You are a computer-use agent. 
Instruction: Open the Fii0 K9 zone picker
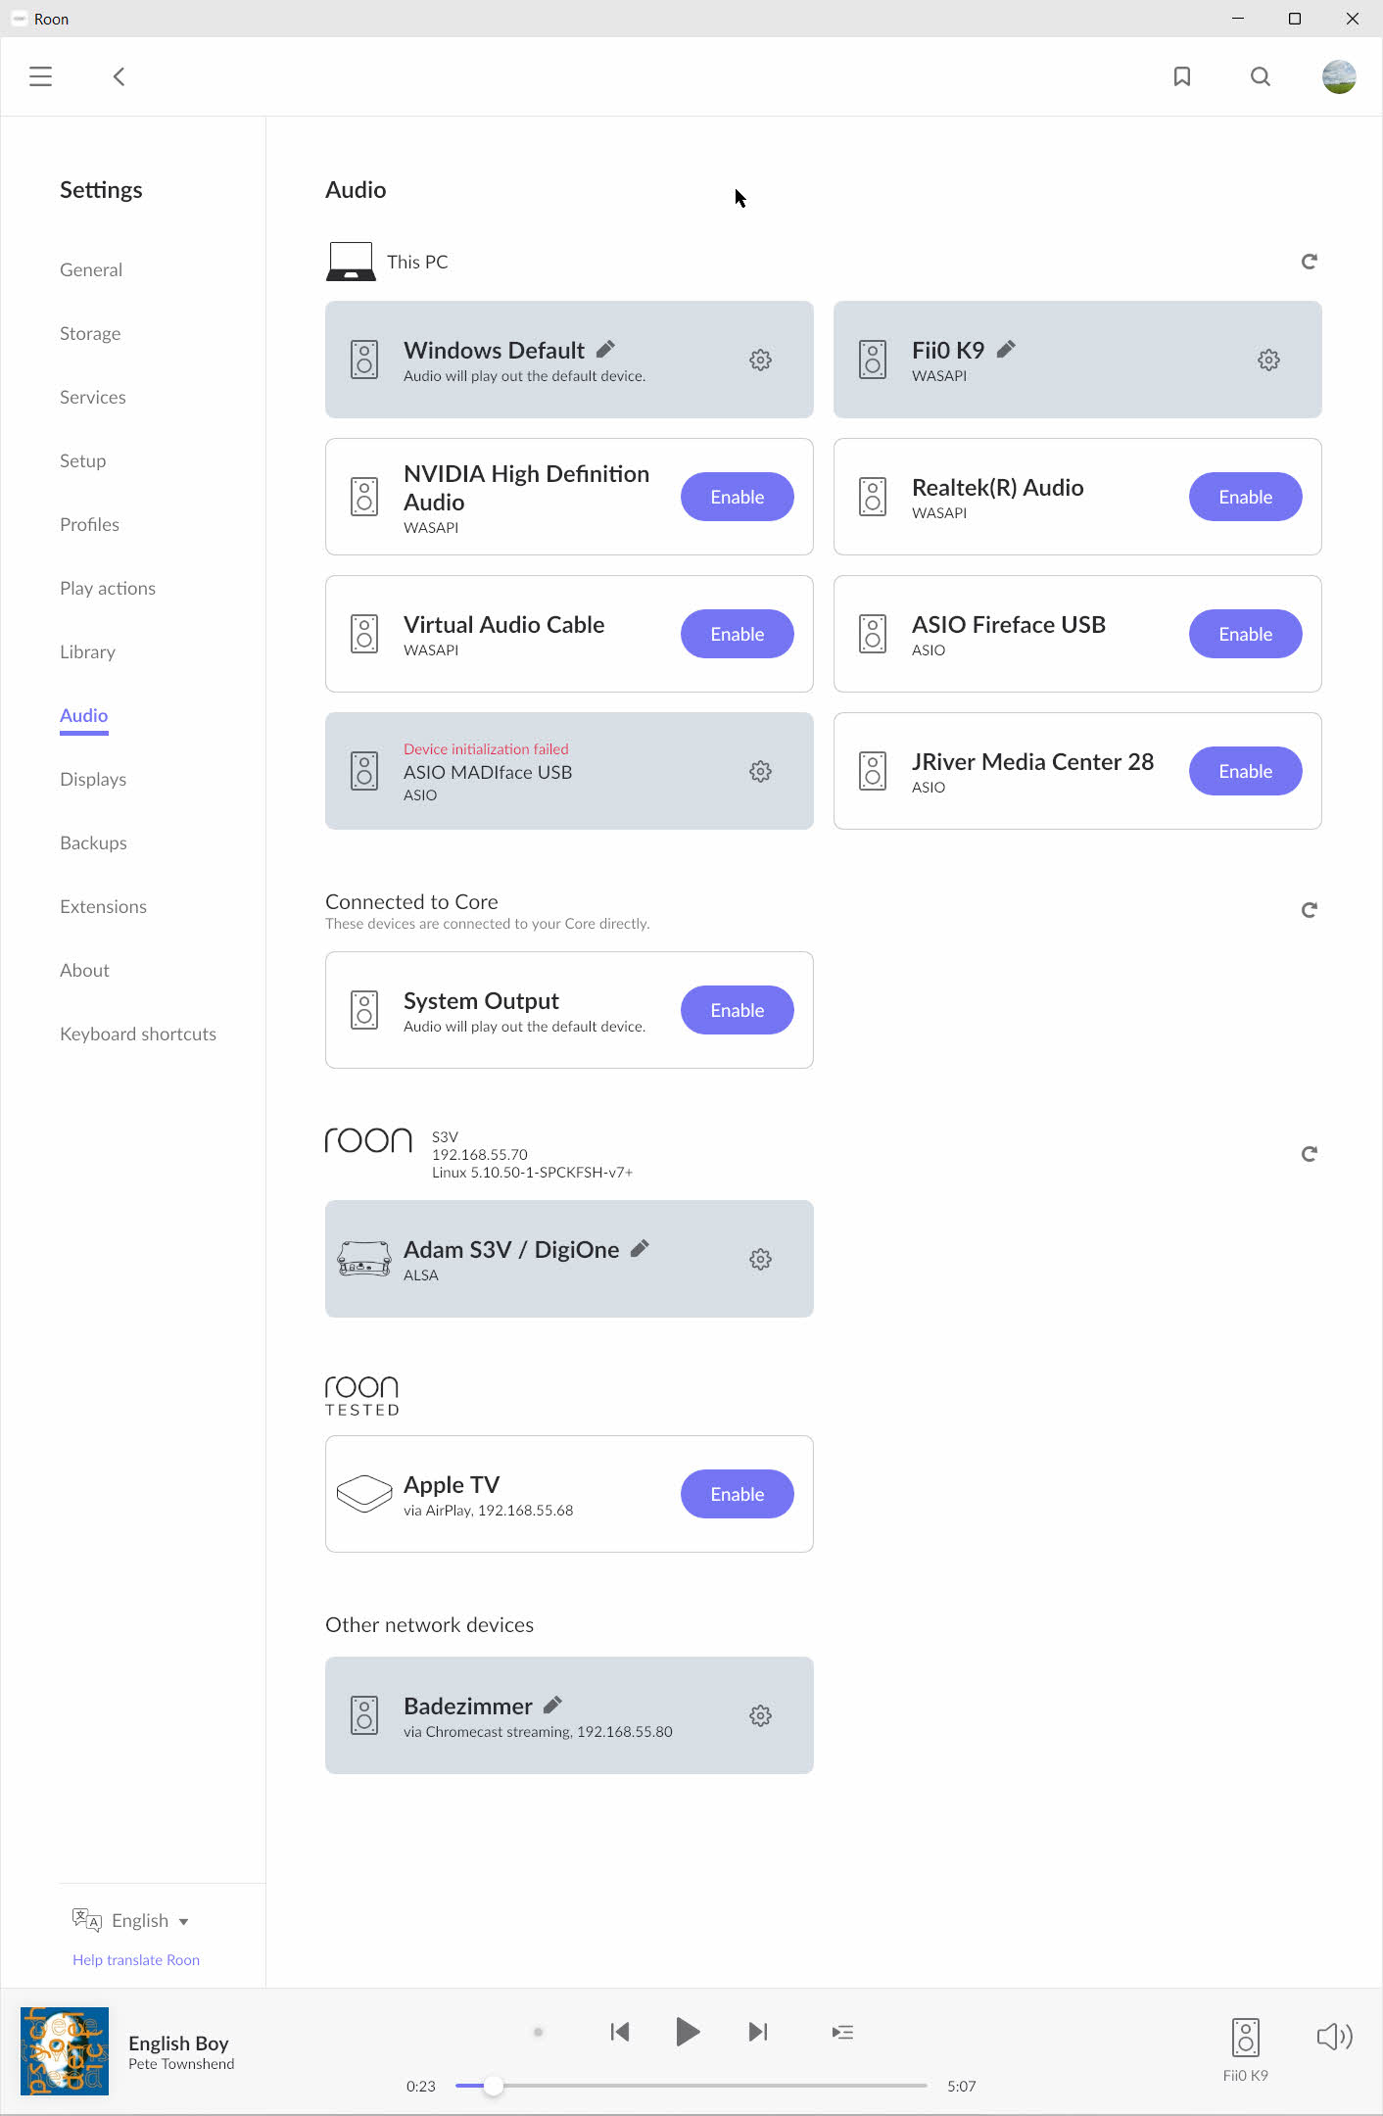(1245, 2045)
